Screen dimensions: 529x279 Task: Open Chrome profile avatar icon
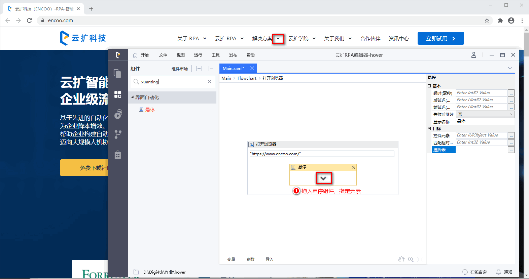point(511,21)
